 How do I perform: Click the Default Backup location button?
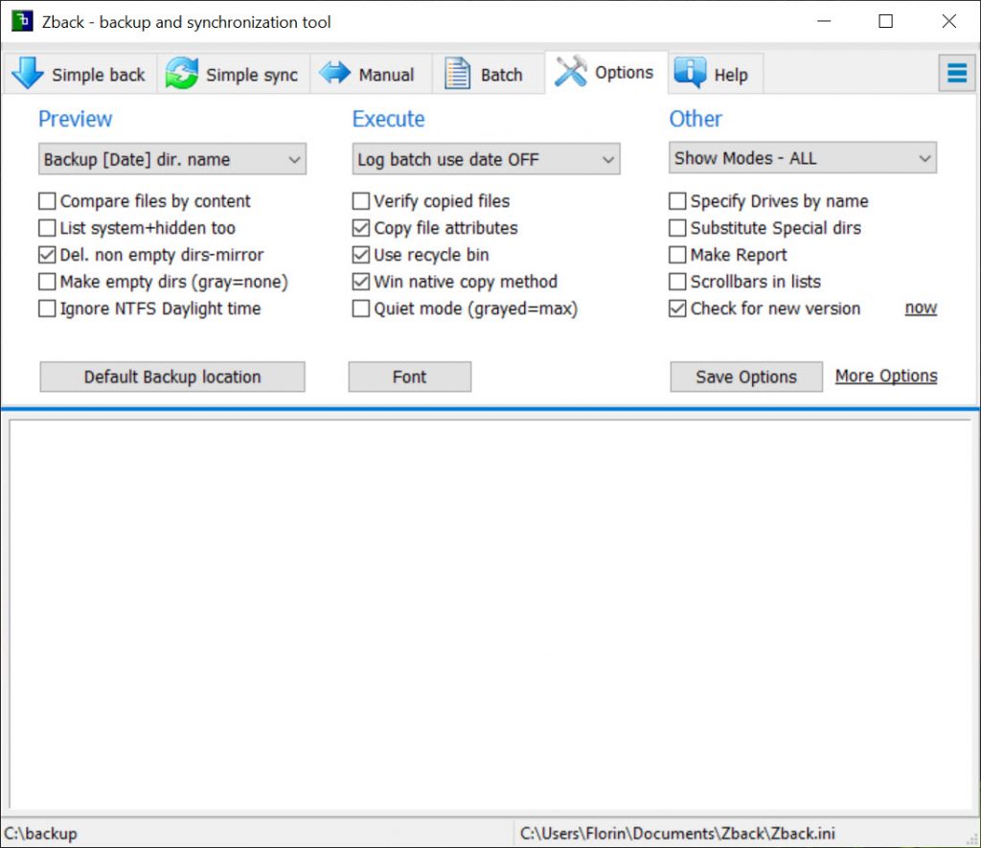click(x=172, y=377)
